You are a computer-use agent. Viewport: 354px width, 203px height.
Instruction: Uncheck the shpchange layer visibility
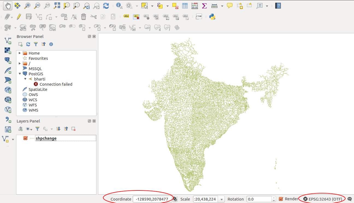[26, 138]
